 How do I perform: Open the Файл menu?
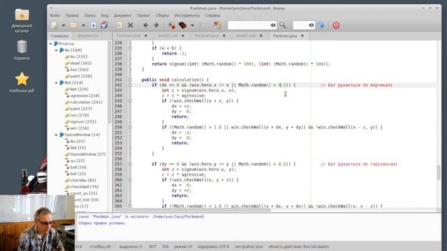pyautogui.click(x=55, y=15)
